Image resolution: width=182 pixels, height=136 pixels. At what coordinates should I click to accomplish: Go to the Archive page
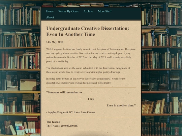(88, 11)
